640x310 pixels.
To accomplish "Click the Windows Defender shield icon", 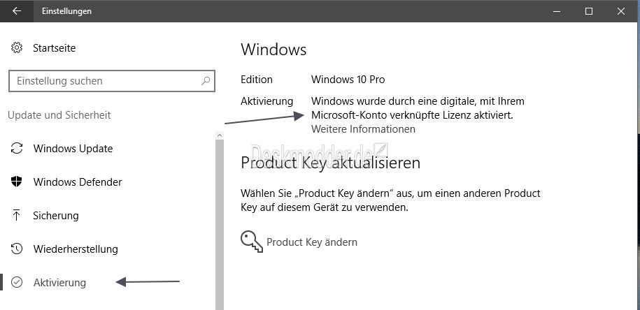I will pyautogui.click(x=17, y=182).
